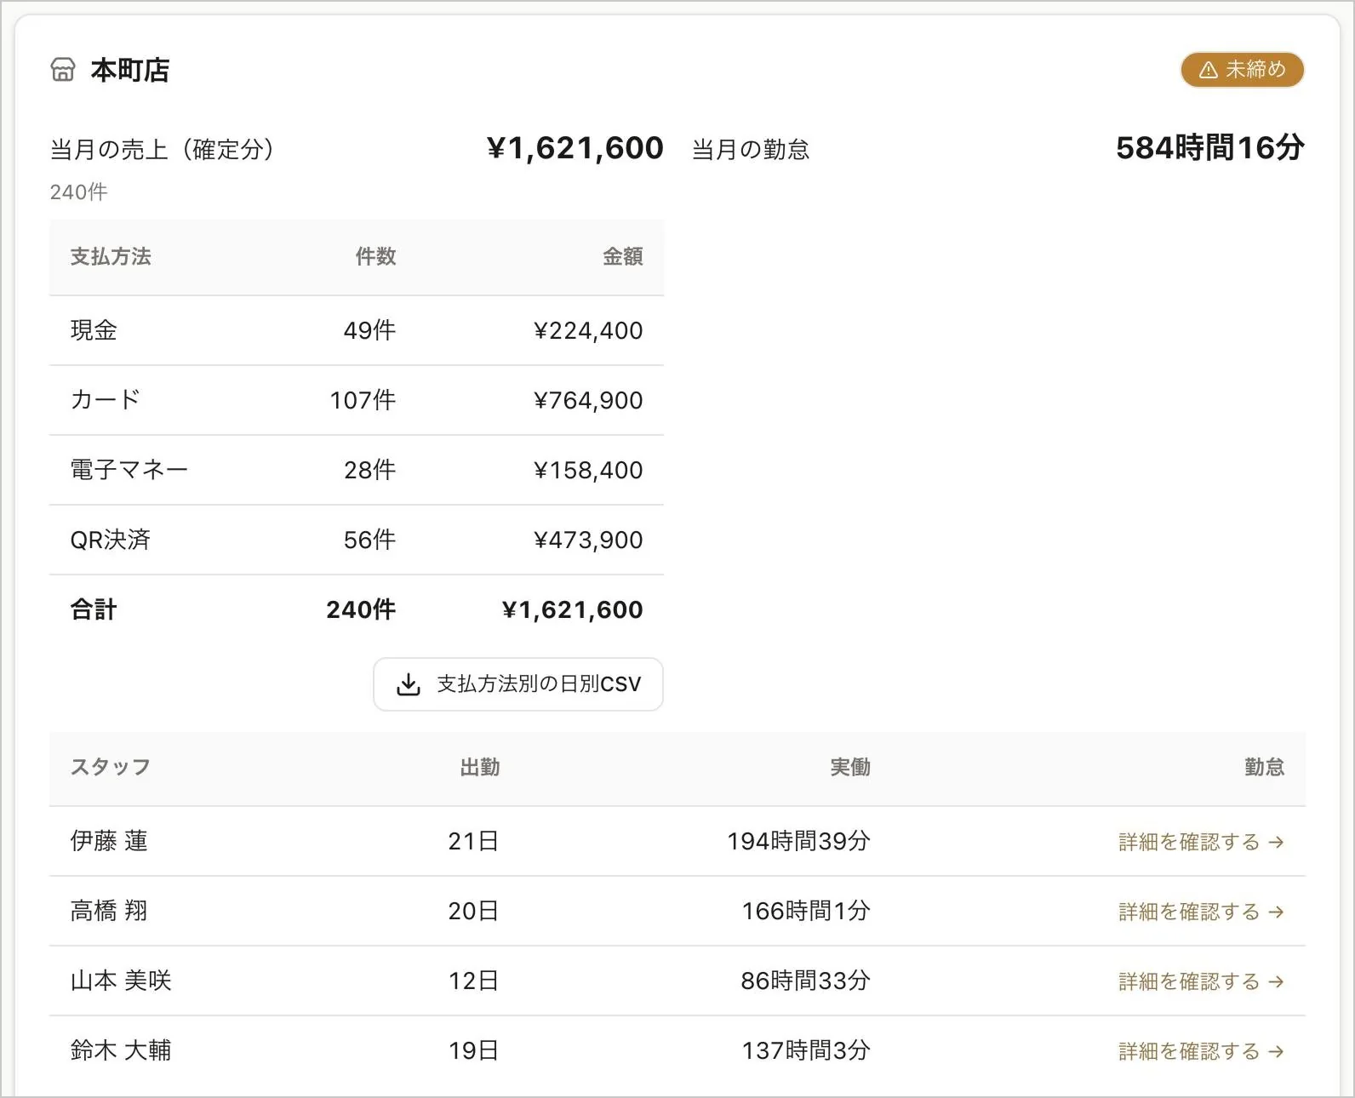Select the カード payment row
1355x1098 pixels.
pyautogui.click(x=357, y=400)
